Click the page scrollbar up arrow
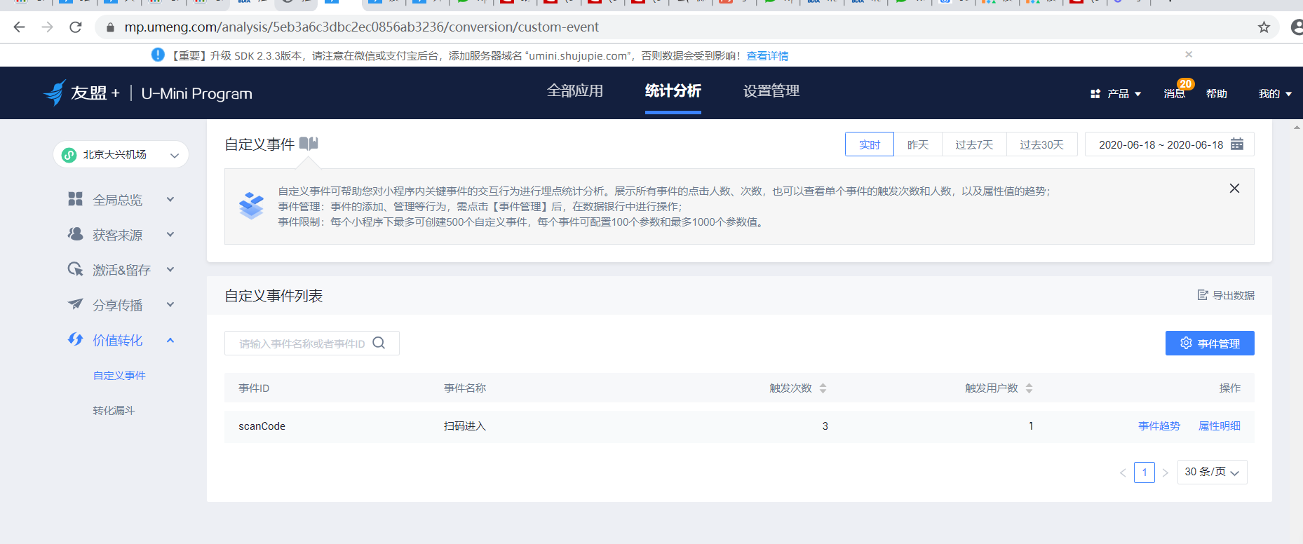Image resolution: width=1303 pixels, height=544 pixels. tap(1297, 128)
